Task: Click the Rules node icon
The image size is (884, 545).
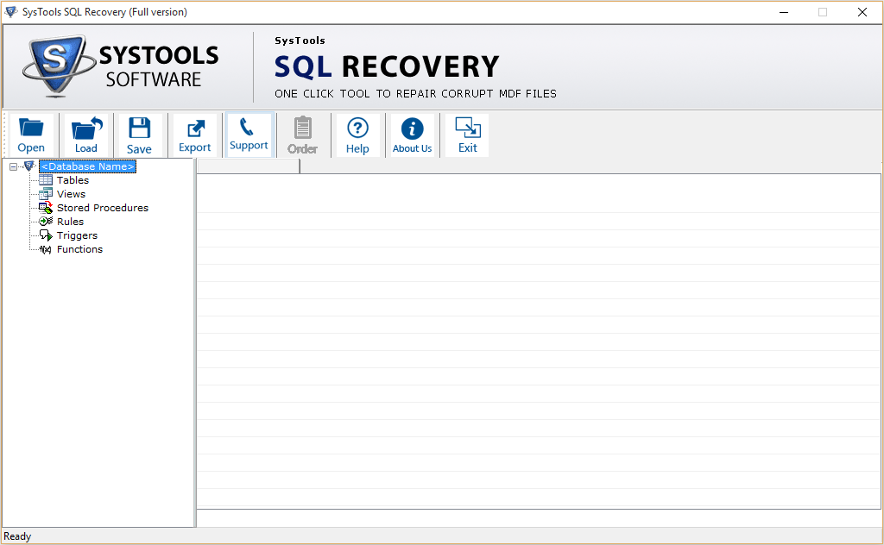Action: tap(46, 222)
